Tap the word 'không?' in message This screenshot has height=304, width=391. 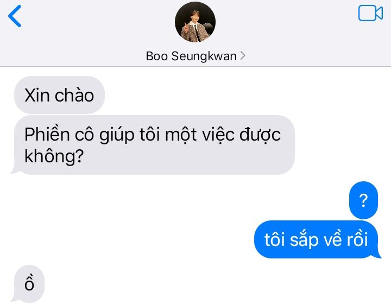point(54,156)
